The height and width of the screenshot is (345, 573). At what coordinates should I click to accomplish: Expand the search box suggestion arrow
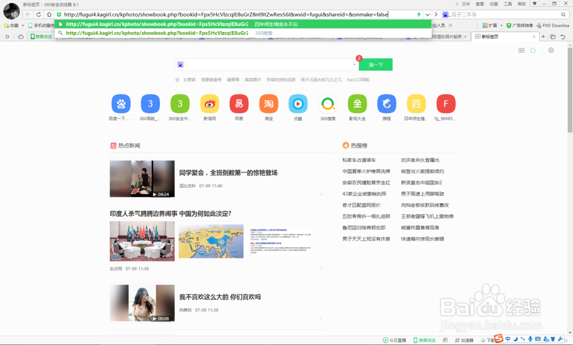354,65
